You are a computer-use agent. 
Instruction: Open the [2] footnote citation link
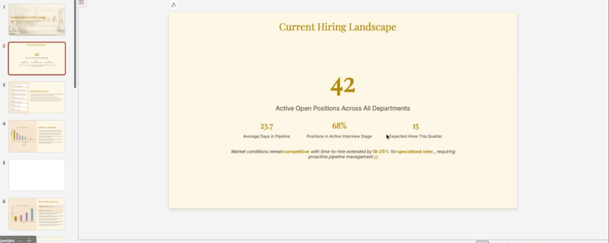point(376,157)
